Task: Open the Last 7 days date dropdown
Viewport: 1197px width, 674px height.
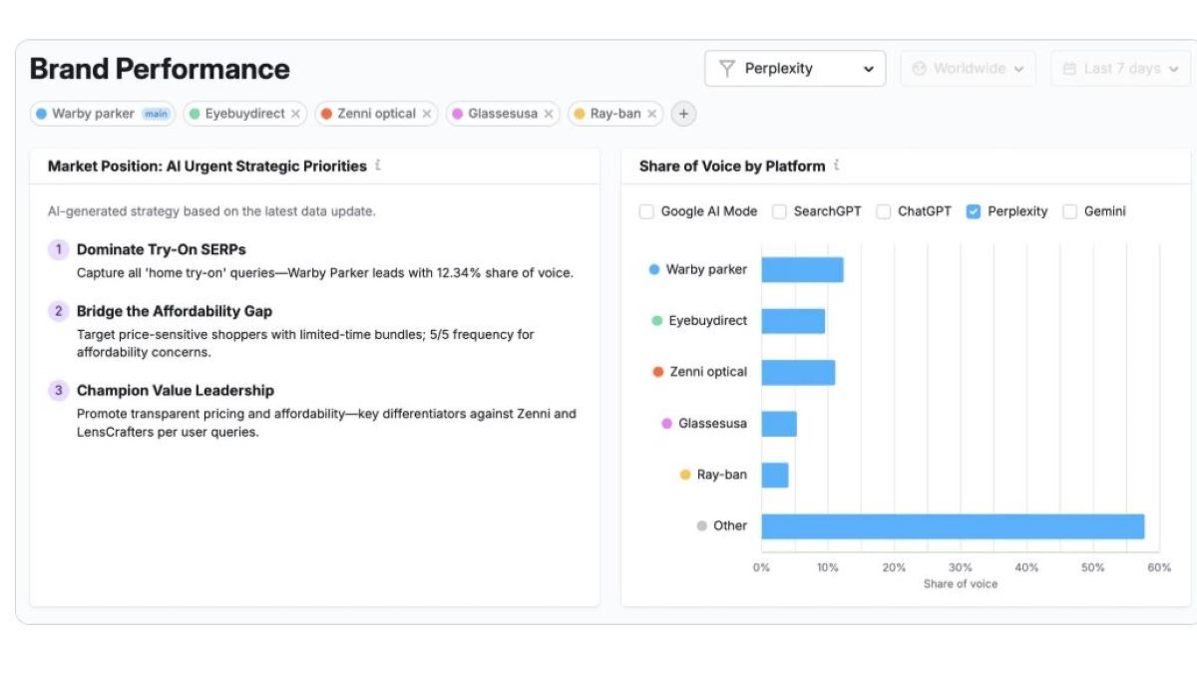Action: (x=1121, y=69)
